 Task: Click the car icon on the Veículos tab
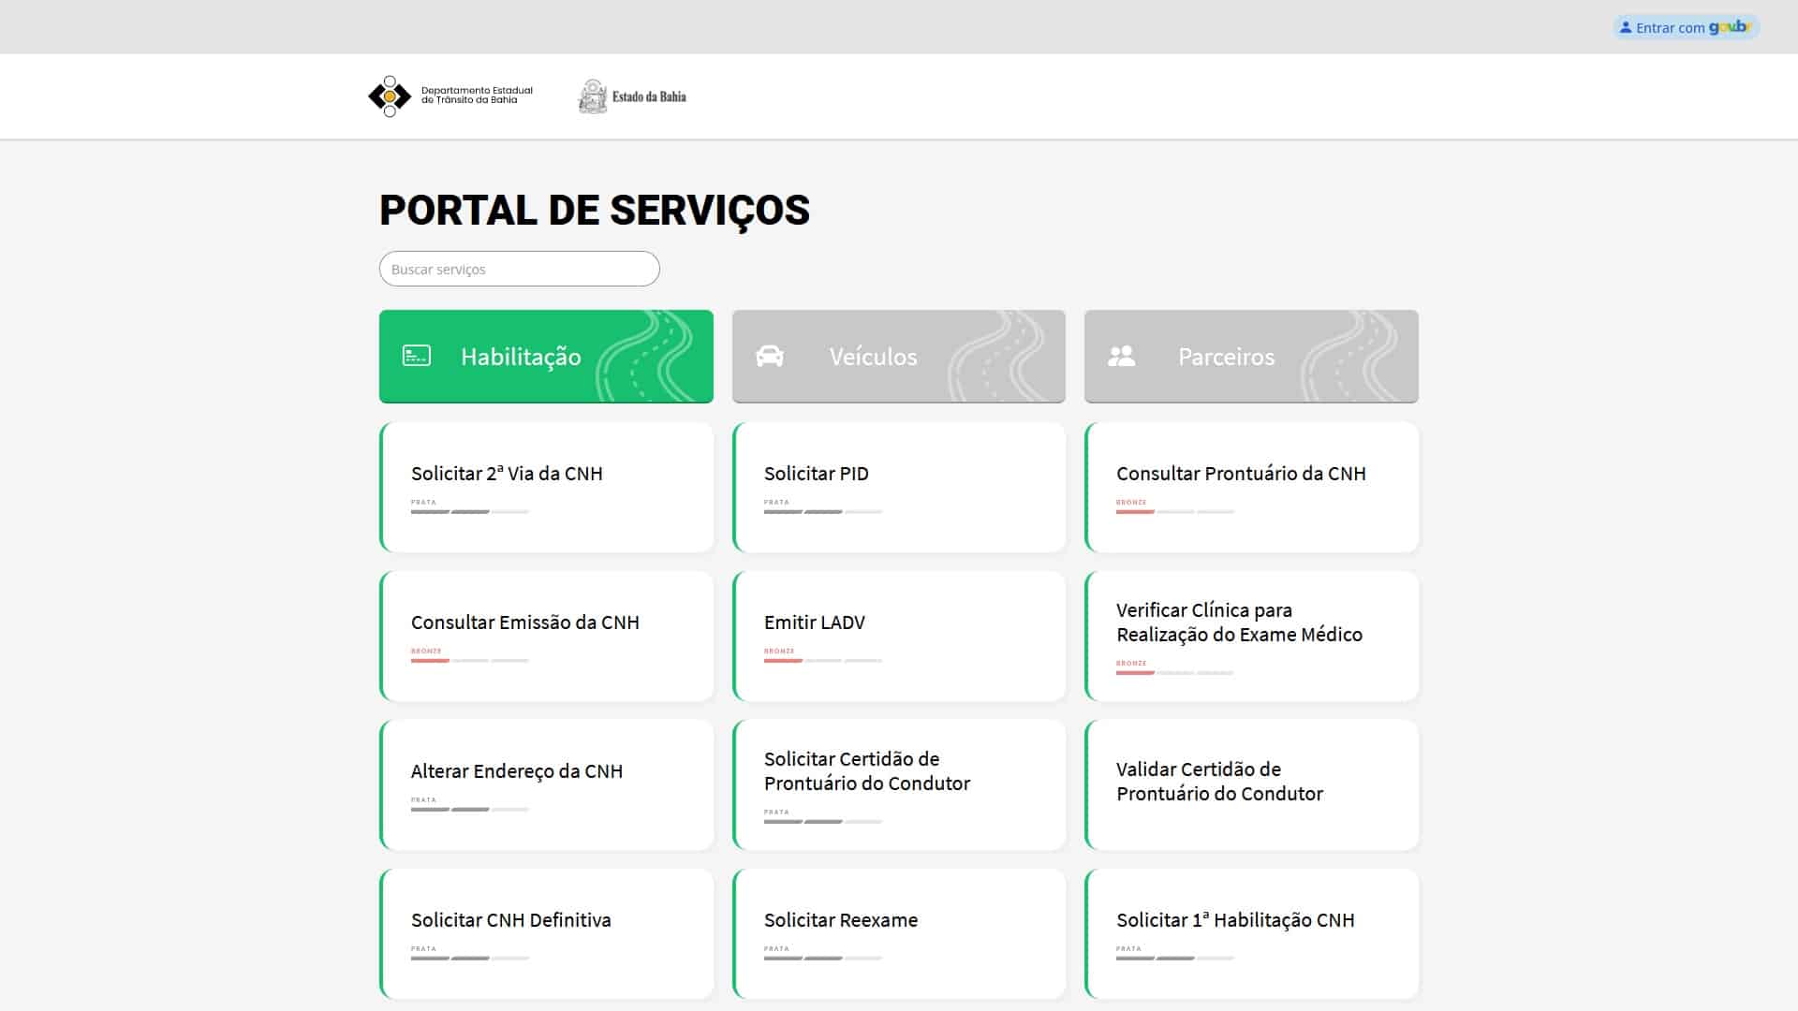click(769, 356)
